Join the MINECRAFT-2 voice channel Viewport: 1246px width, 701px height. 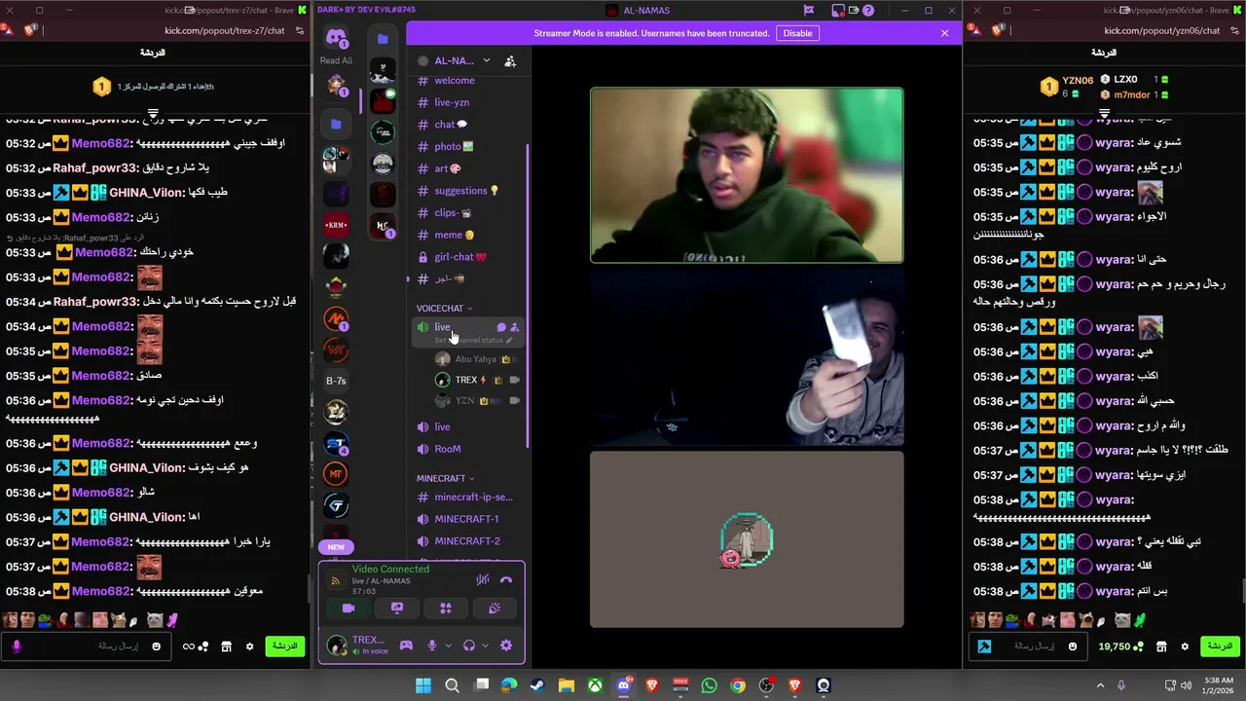(x=465, y=541)
